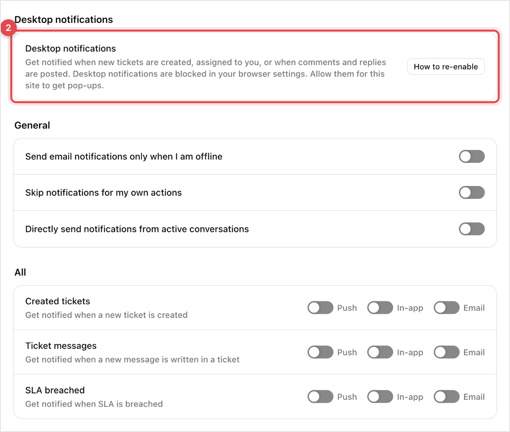Toggle Send email notifications only when offline
510x432 pixels.
click(x=472, y=156)
